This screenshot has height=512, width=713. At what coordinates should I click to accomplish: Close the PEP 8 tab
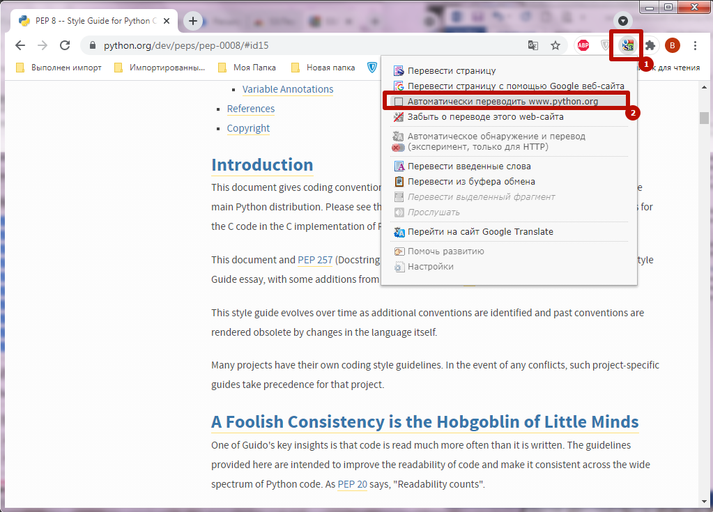[167, 21]
